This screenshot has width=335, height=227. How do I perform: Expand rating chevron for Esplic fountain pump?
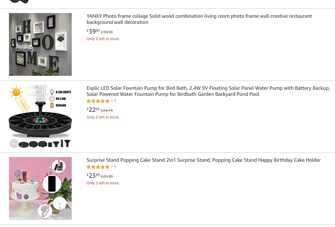pos(112,101)
